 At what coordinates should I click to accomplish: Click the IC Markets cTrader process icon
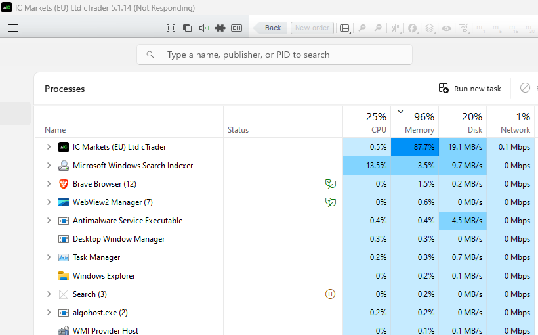pos(64,147)
